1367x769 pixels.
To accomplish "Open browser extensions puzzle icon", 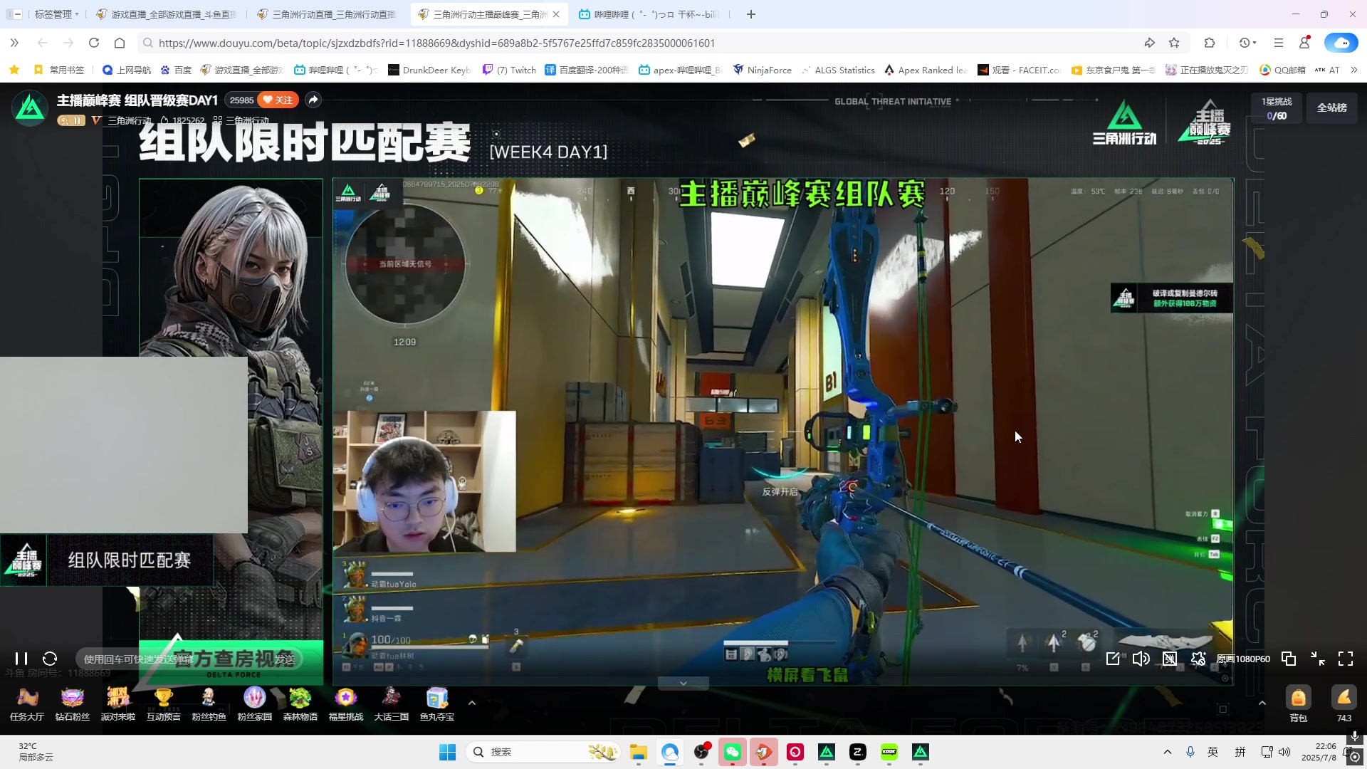I will point(1210,43).
